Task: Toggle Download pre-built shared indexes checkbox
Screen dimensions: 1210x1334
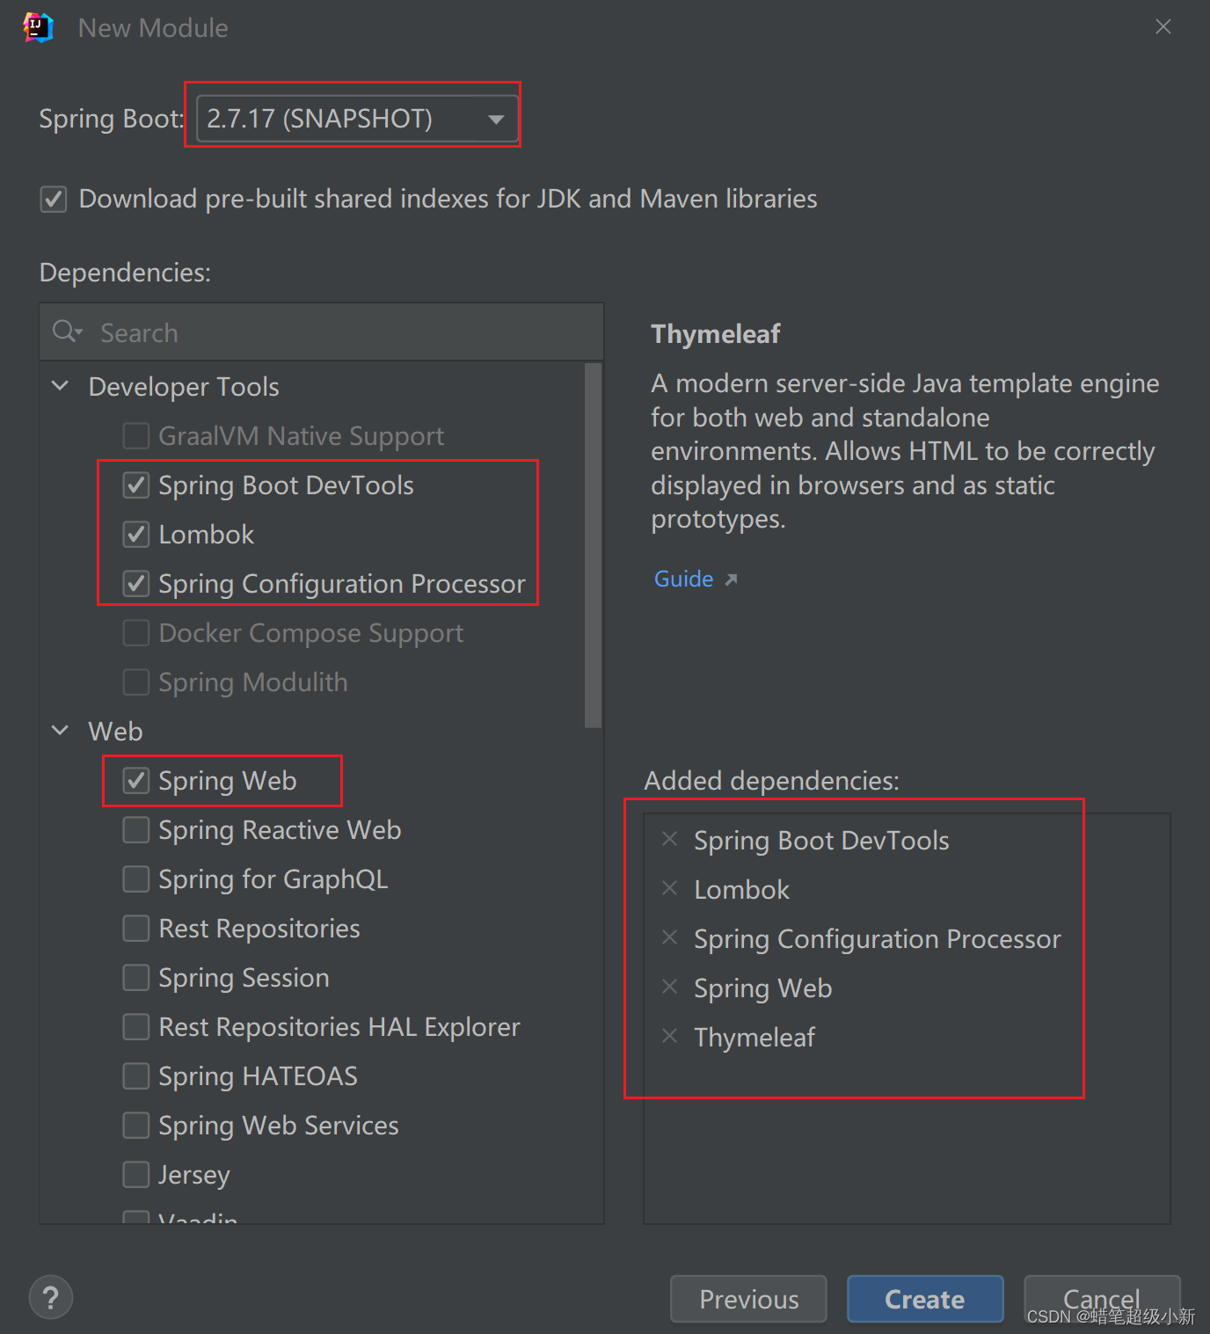Action: pyautogui.click(x=54, y=199)
